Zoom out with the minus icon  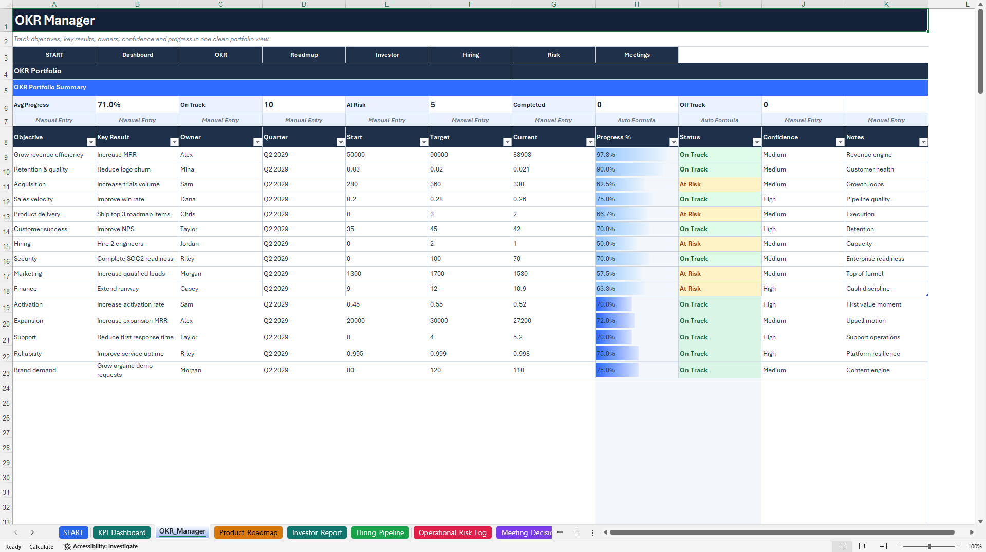(898, 546)
